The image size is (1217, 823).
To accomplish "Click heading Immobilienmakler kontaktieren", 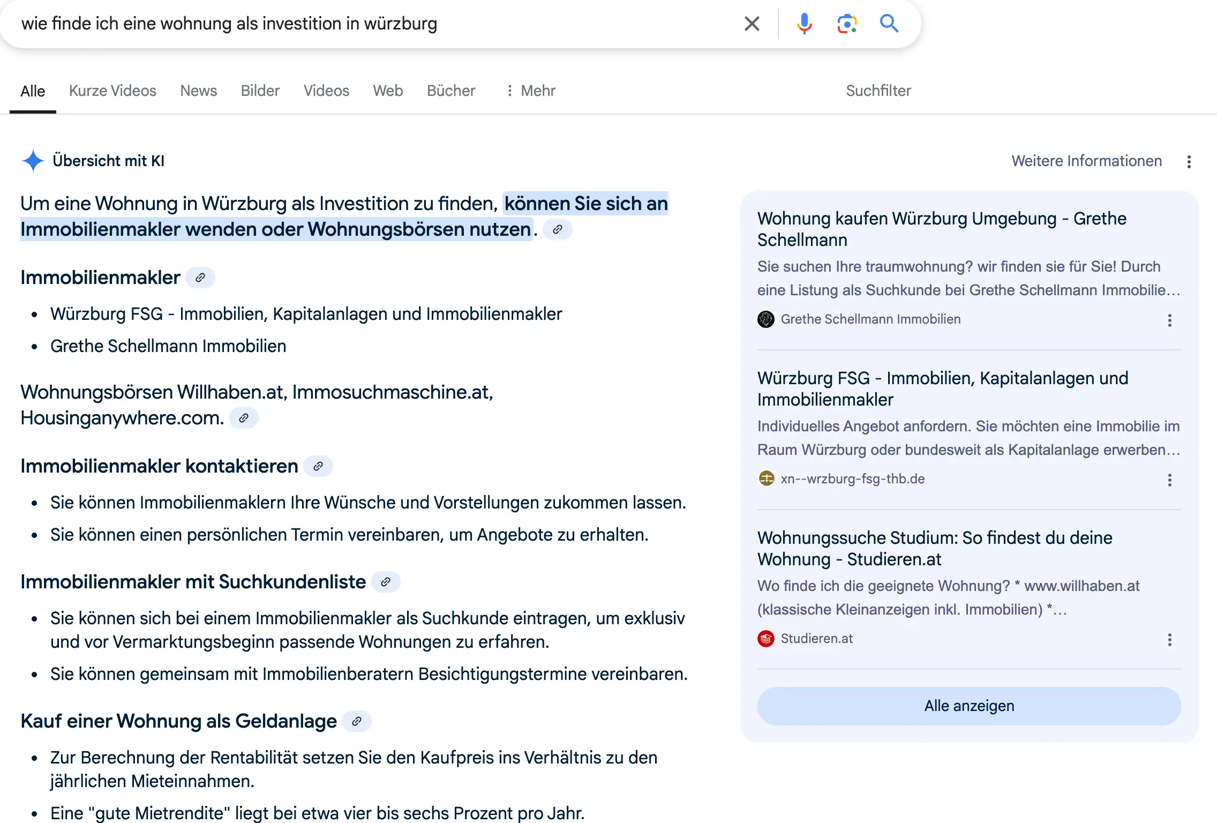I will pos(159,466).
